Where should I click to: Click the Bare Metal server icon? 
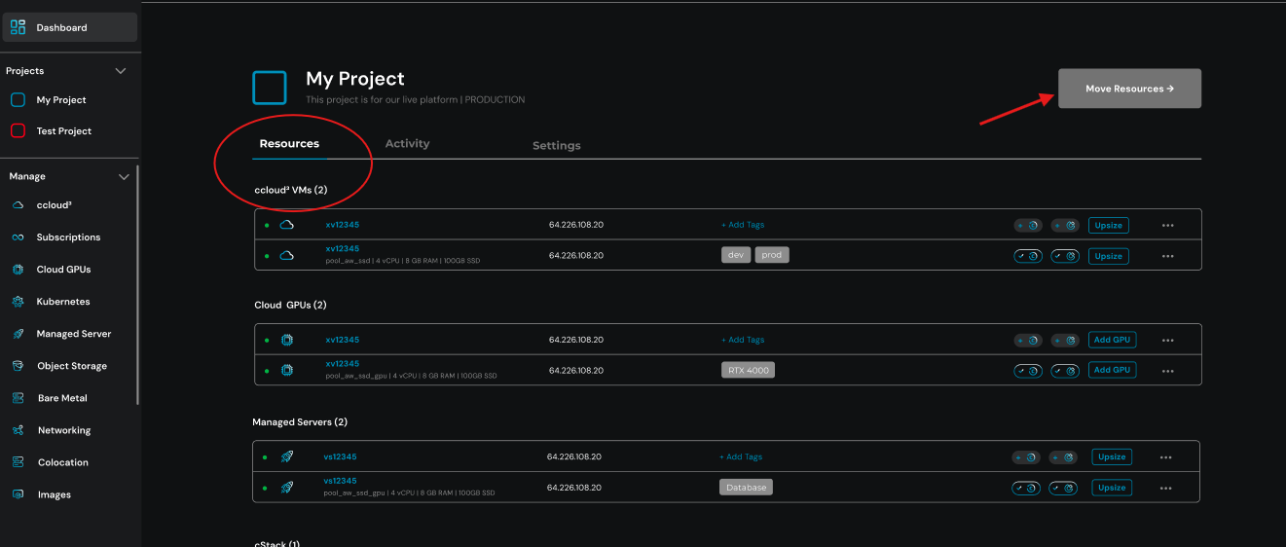[18, 398]
